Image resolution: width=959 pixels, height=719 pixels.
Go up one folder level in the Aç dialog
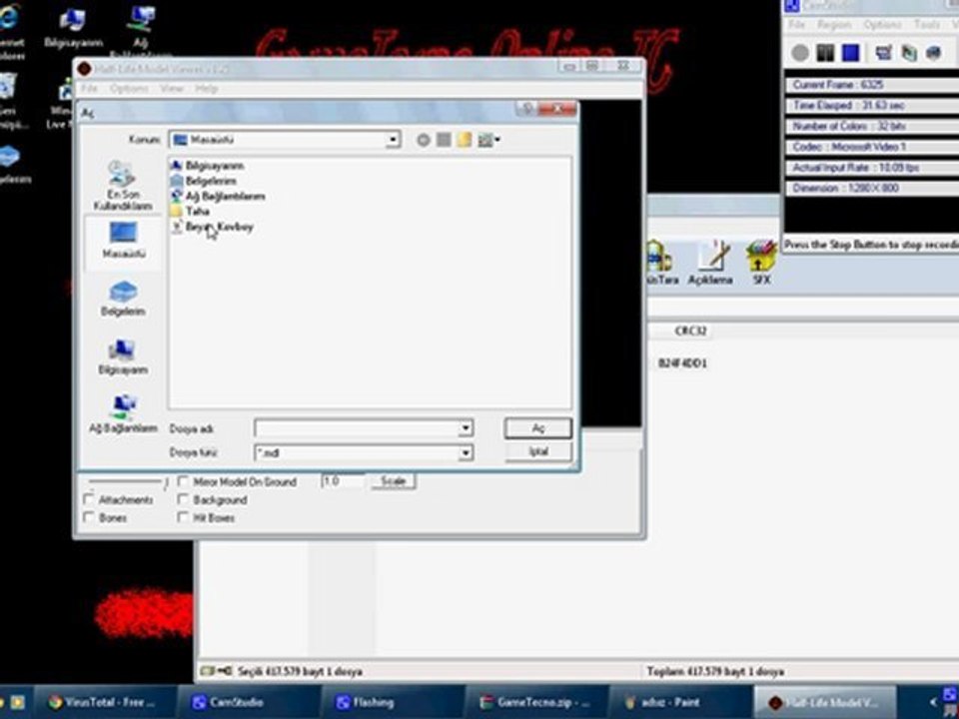(x=444, y=140)
